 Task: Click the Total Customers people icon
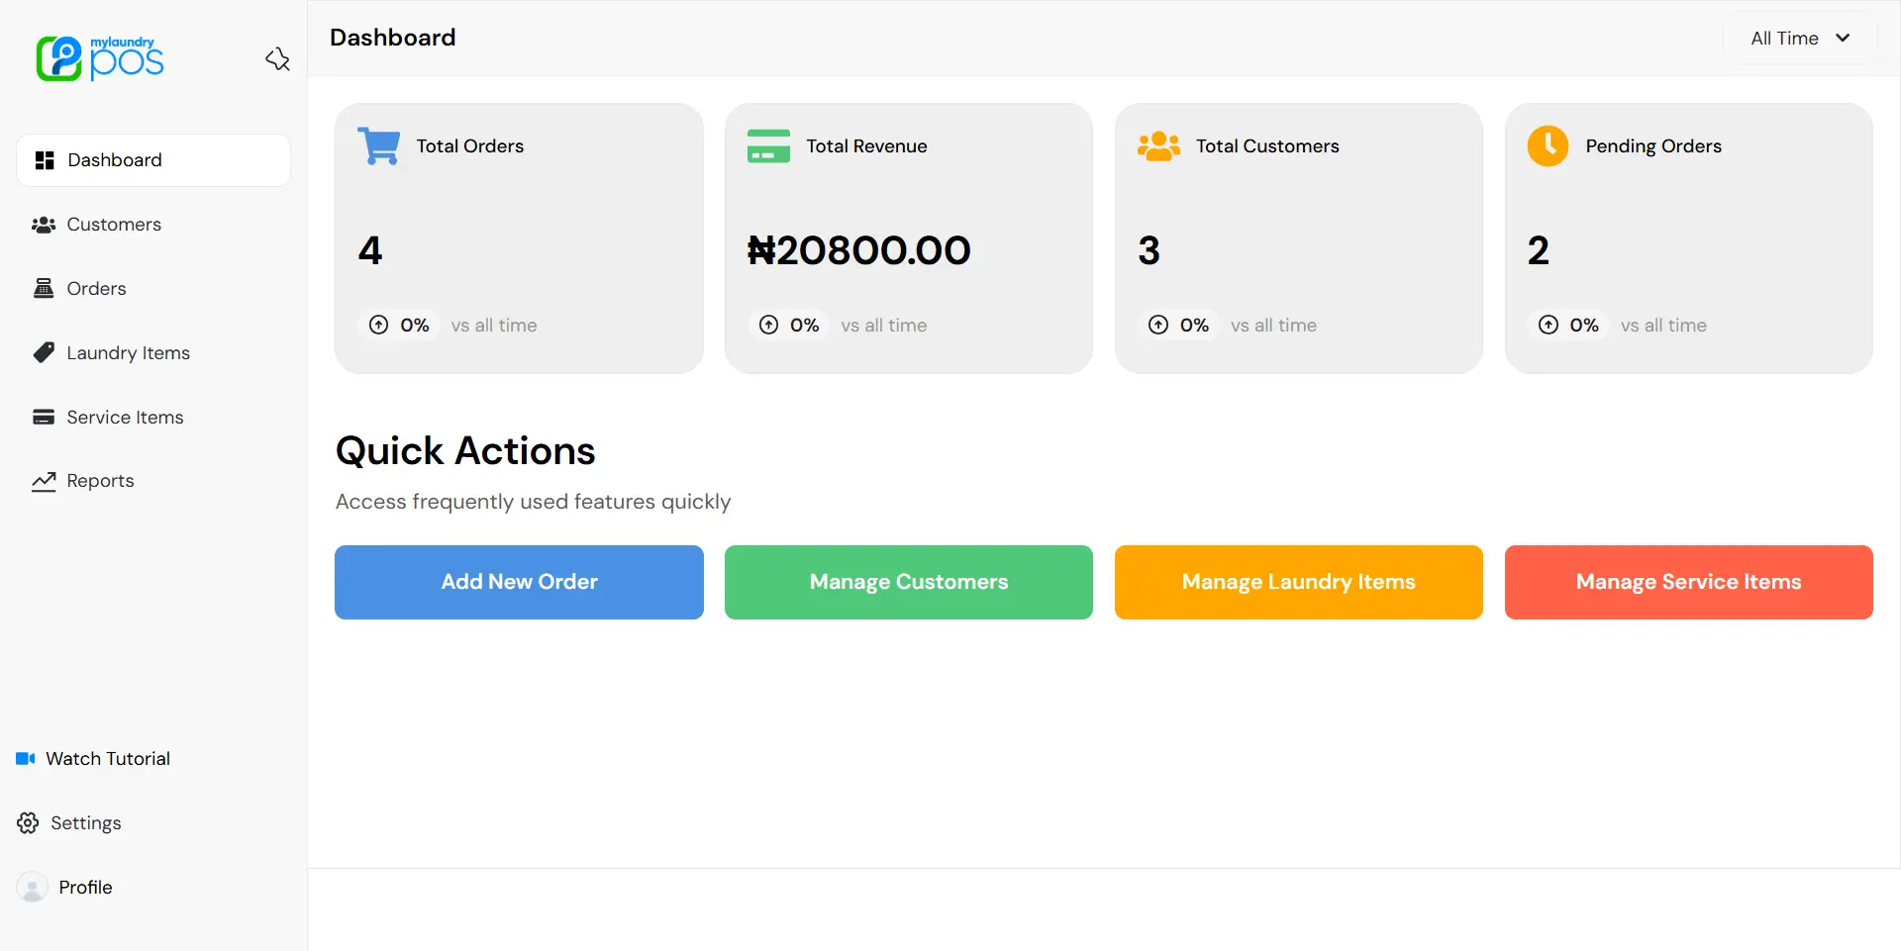click(x=1158, y=146)
